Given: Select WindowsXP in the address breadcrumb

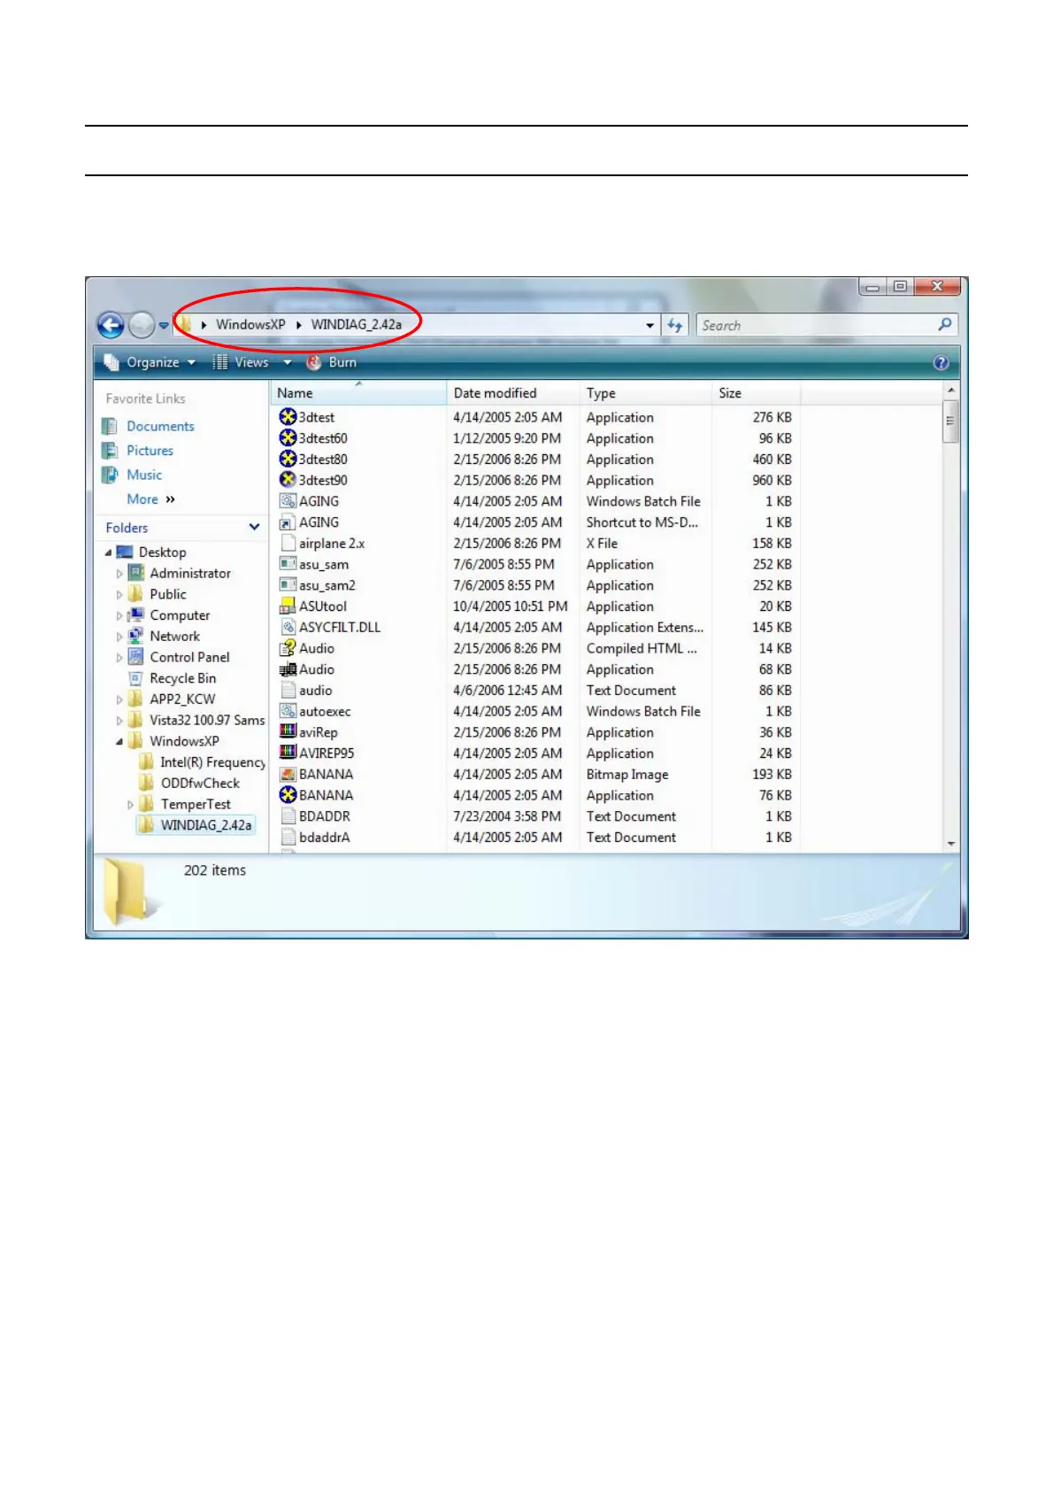Looking at the screenshot, I should pyautogui.click(x=250, y=325).
